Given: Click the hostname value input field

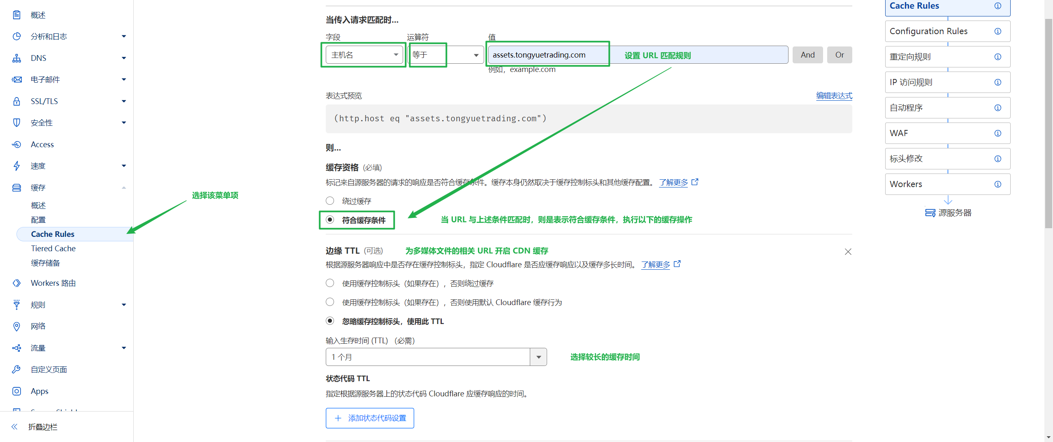Looking at the screenshot, I should pos(638,55).
